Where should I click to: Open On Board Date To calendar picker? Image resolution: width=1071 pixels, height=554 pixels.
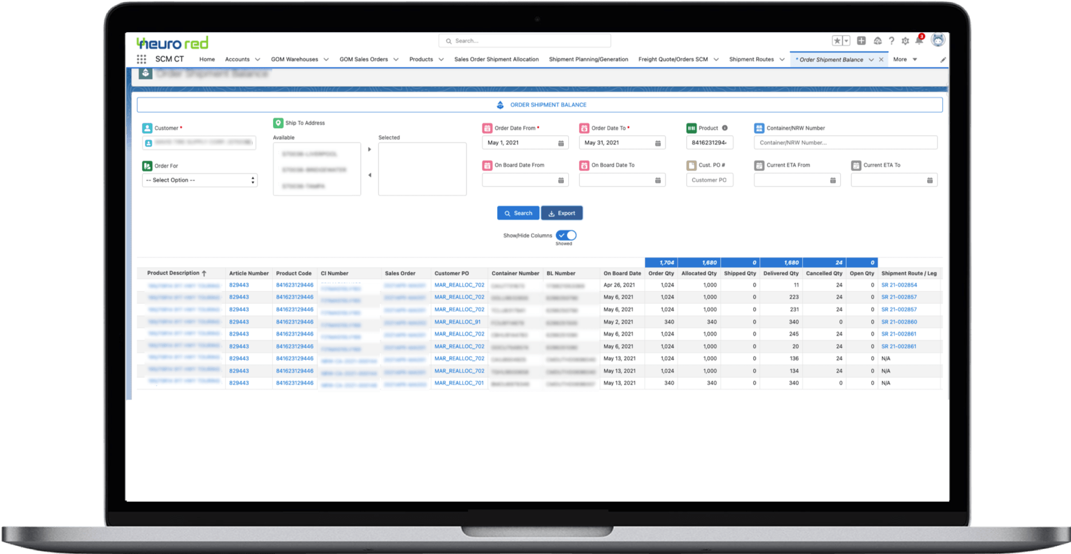pos(657,180)
